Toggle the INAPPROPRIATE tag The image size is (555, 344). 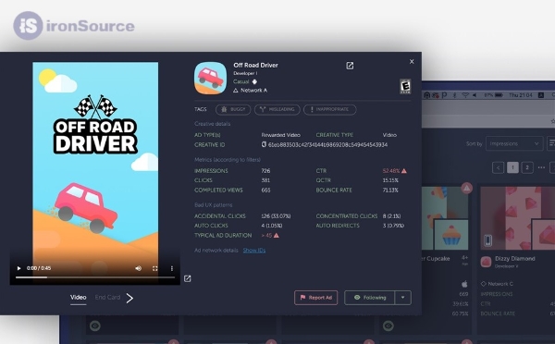[330, 109]
